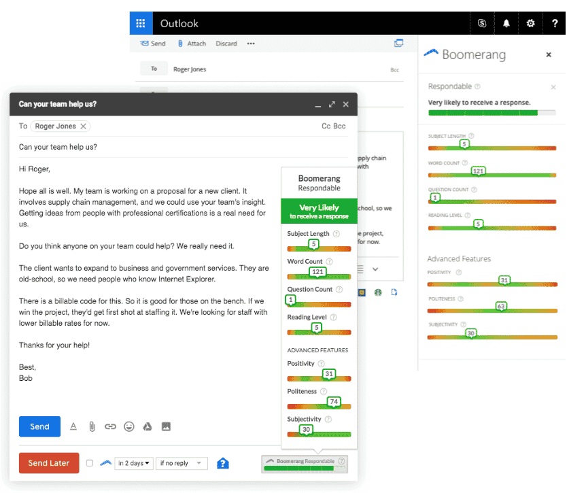Click the To button in Outlook compose
This screenshot has height=493, width=569.
(x=154, y=69)
